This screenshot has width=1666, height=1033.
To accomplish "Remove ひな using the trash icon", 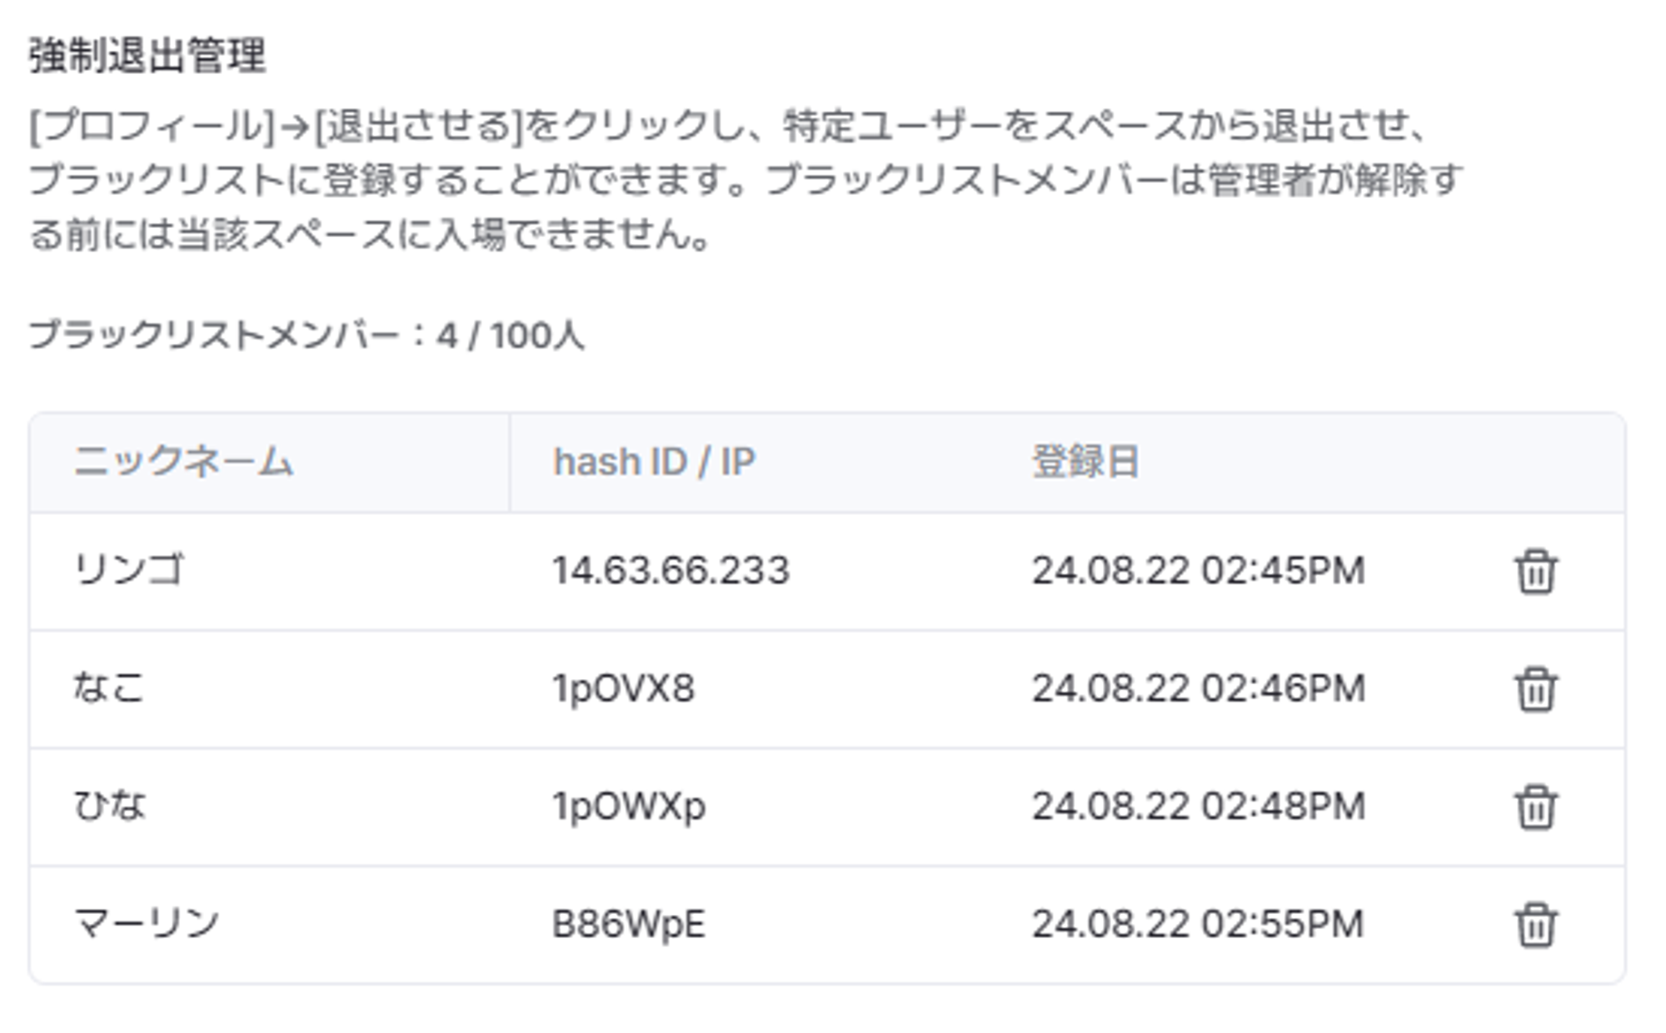I will (1535, 807).
